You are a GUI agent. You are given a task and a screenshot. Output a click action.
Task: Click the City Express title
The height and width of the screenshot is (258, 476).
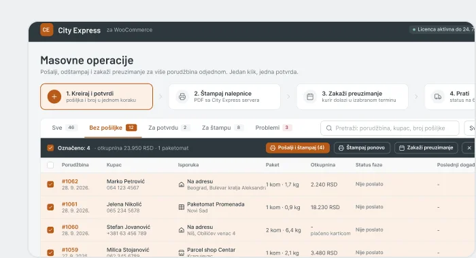tap(80, 31)
